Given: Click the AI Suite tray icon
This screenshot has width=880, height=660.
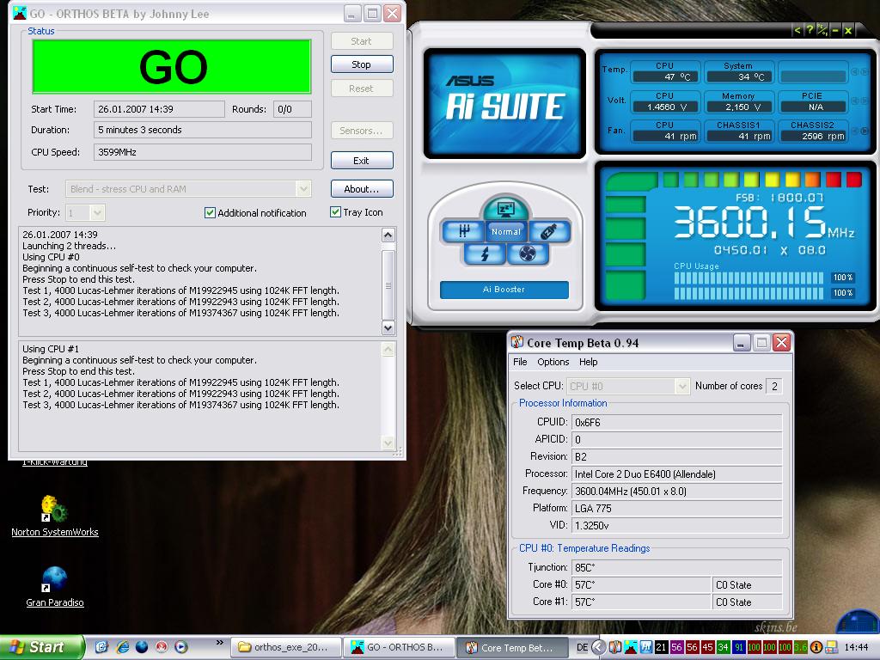Looking at the screenshot, I should 645,647.
